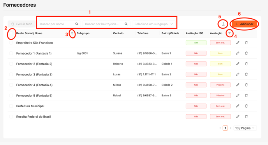This screenshot has height=145, width=268.
Task: Edit Fornecedor 2 (Fantasia 2) pencil icon
Action: pyautogui.click(x=238, y=64)
